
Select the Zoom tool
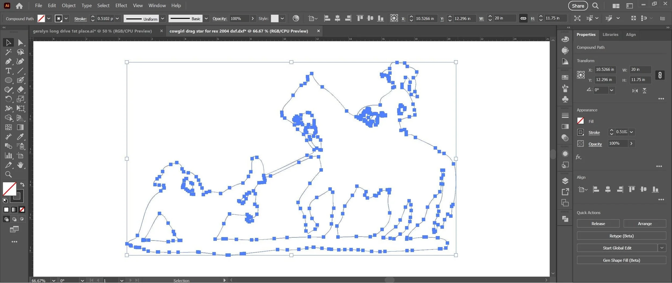coord(8,175)
